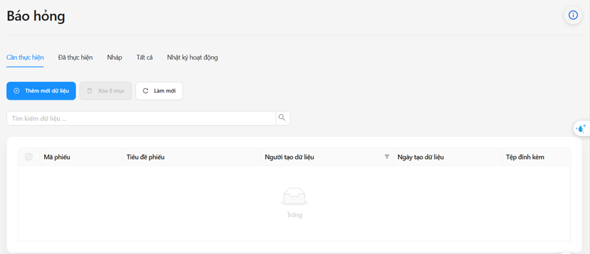This screenshot has height=254, width=590.
Task: Switch to the Cần thực hiện tab
Action: (x=25, y=57)
